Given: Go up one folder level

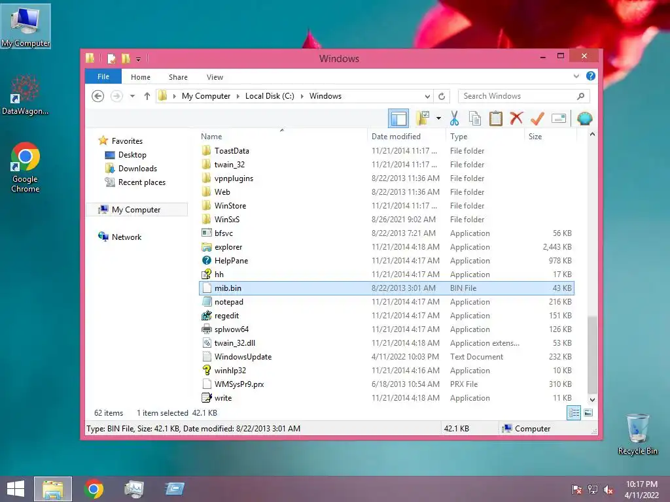Looking at the screenshot, I should (x=147, y=96).
